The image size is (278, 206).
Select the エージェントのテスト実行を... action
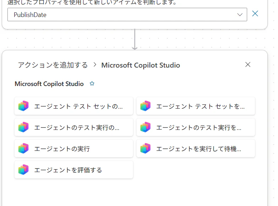(x=196, y=127)
